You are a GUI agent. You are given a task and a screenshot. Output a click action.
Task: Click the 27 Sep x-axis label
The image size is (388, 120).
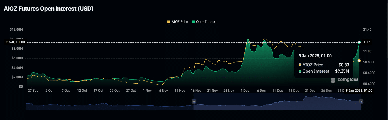click(33, 91)
